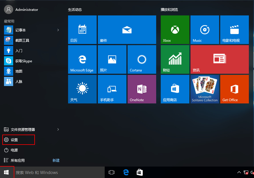Play Microsoft Solitaire Collection
Viewport: 254px width, 178px height.
(x=205, y=89)
